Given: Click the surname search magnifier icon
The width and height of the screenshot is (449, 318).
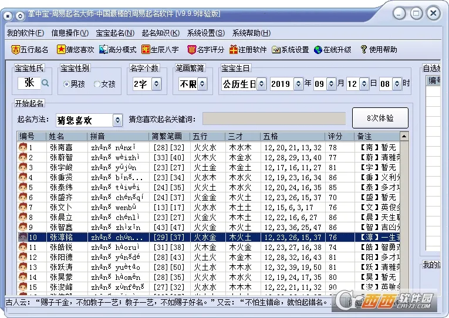Looking at the screenshot, I should [45, 83].
